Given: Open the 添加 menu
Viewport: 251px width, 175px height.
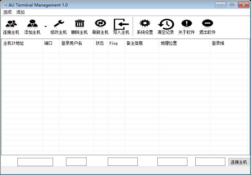Looking at the screenshot, I should (21, 12).
